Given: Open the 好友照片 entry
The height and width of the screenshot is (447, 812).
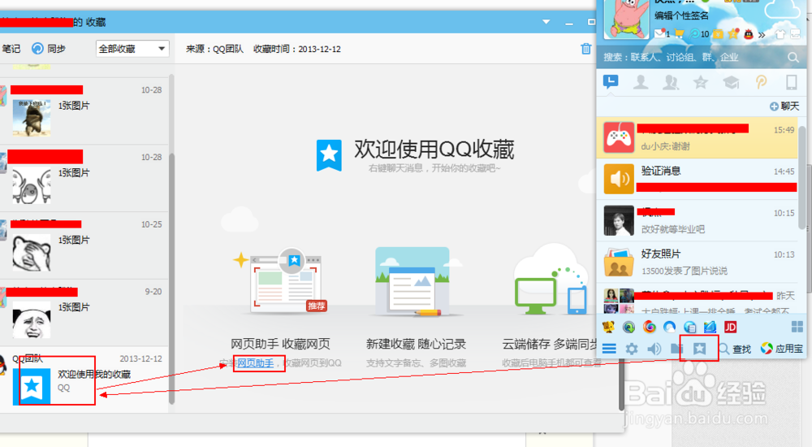Looking at the screenshot, I should pos(698,262).
